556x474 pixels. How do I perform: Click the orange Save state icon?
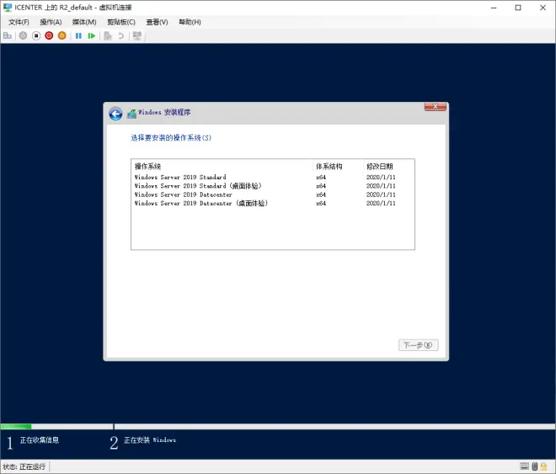pyautogui.click(x=62, y=35)
